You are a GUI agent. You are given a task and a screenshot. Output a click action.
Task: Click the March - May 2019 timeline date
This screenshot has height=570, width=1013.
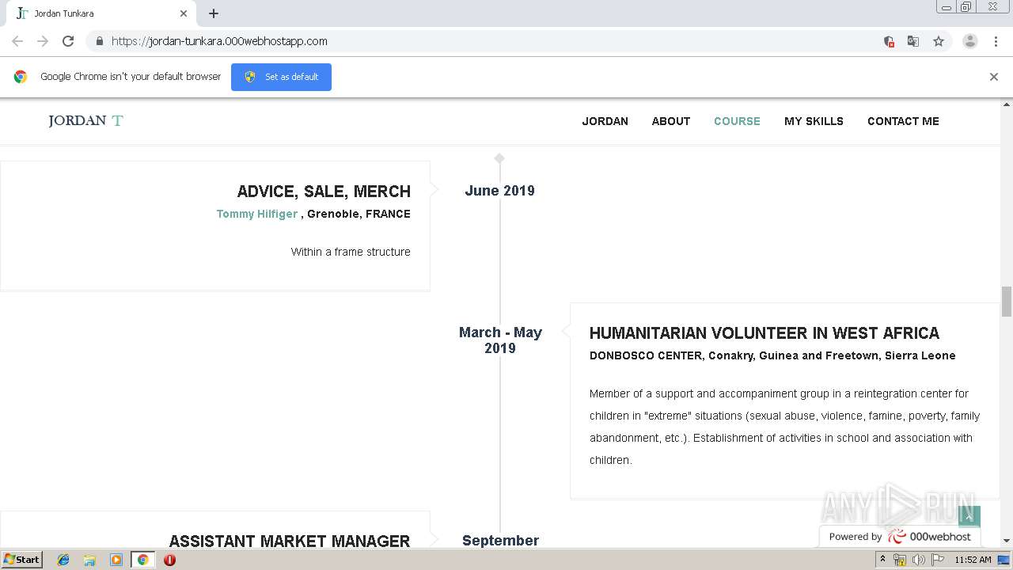point(500,340)
